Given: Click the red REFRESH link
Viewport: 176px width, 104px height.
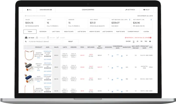Looking at the screenshot, I should [x=129, y=38].
